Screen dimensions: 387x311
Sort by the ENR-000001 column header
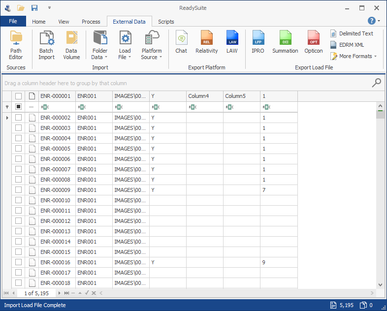click(x=57, y=96)
